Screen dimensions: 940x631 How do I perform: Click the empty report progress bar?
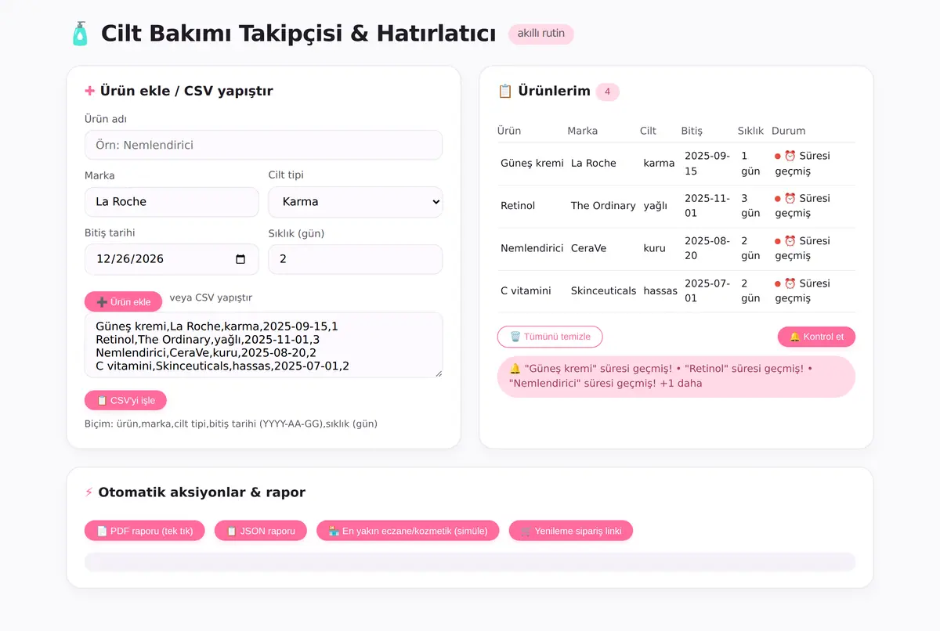[470, 561]
